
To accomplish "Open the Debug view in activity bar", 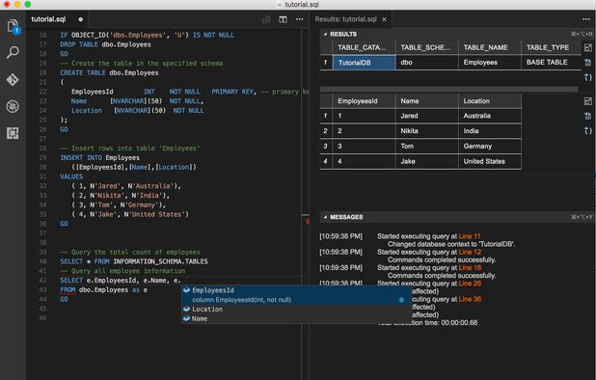I will coord(13,107).
